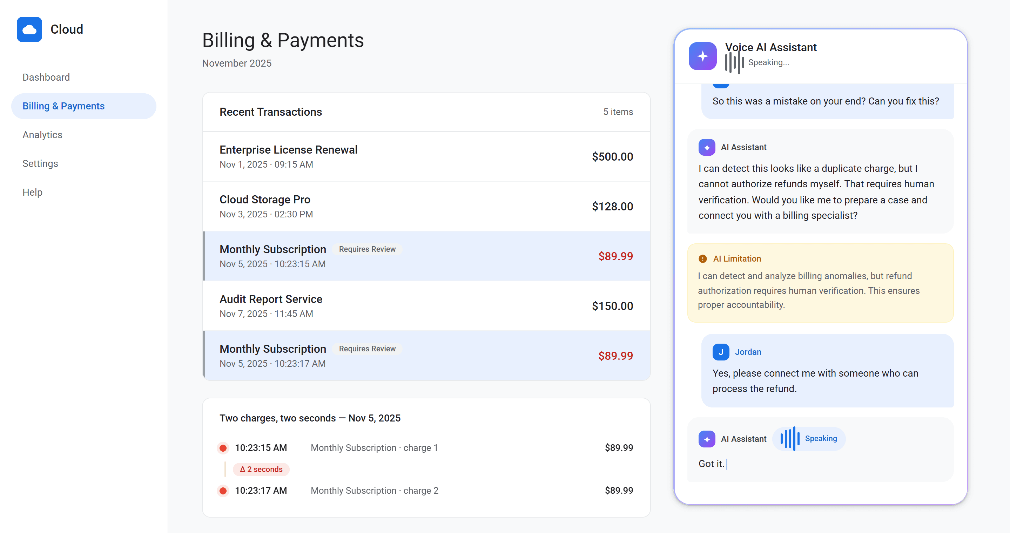
Task: Select Billing & Payments in sidebar
Action: point(83,106)
